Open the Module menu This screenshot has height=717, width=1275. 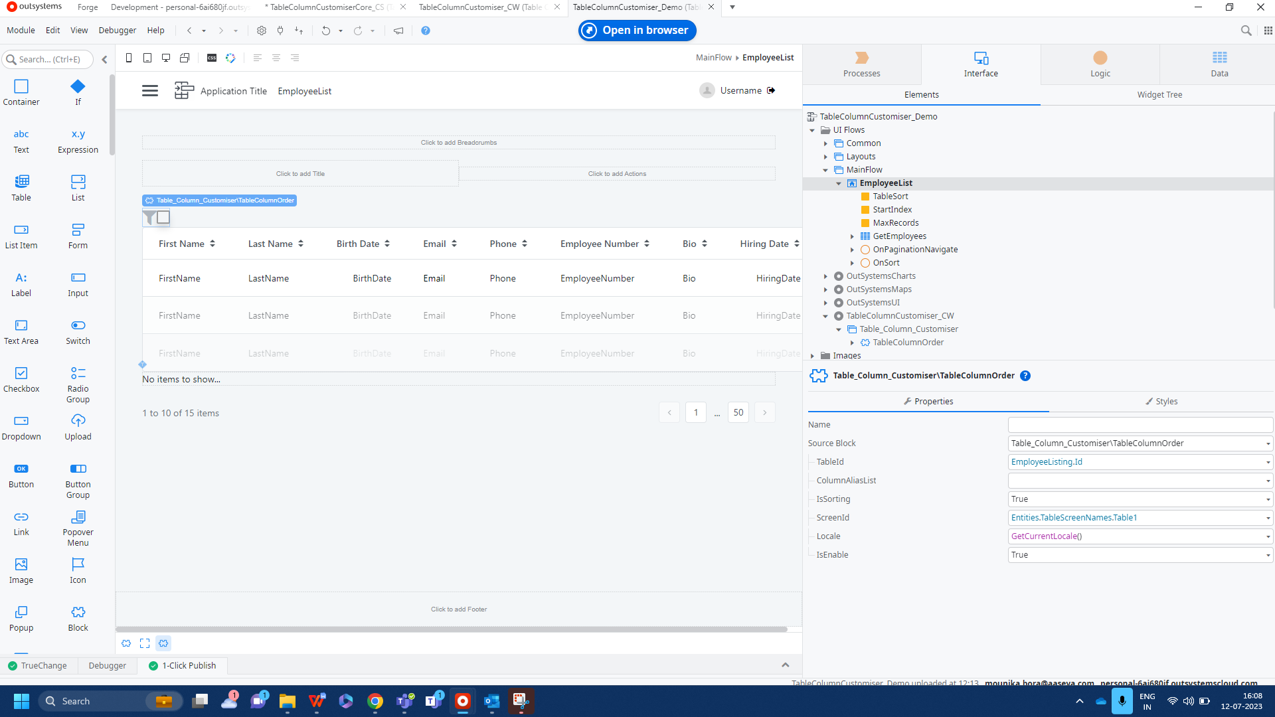tap(21, 31)
